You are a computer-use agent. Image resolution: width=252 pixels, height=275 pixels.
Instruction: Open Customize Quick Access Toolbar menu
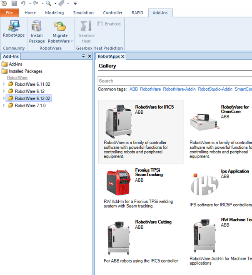click(75, 3)
